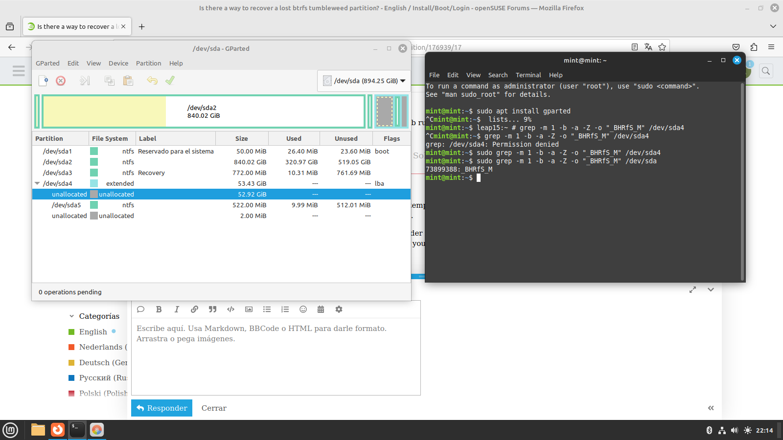This screenshot has width=783, height=440.
Task: Open reply editor options gear
Action: (x=339, y=309)
